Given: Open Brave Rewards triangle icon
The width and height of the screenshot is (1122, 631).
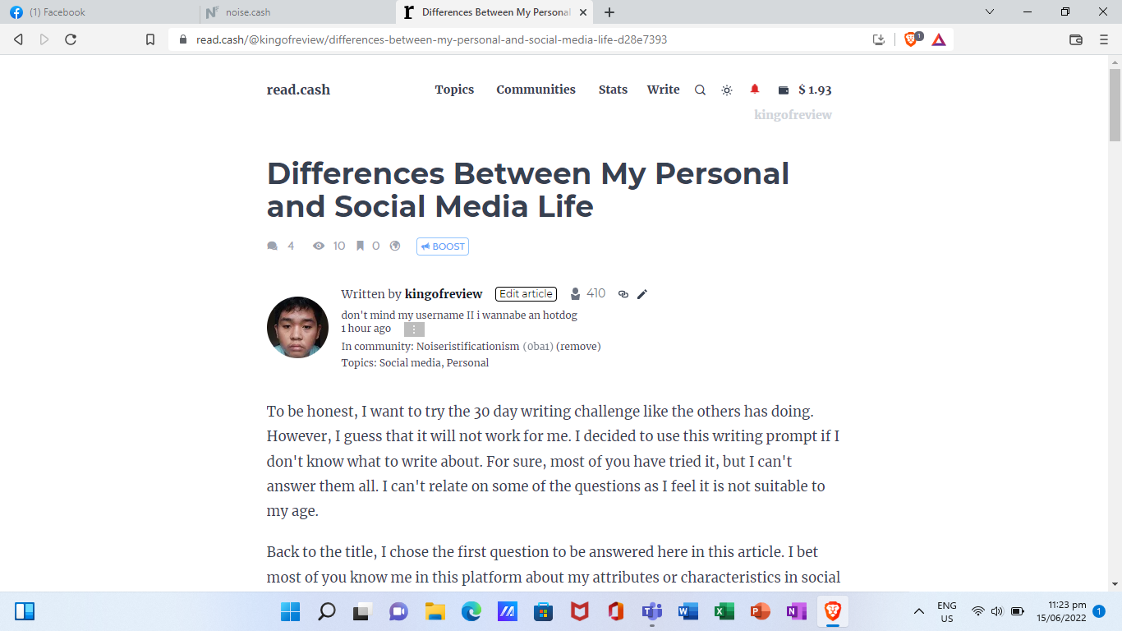Looking at the screenshot, I should (x=939, y=39).
